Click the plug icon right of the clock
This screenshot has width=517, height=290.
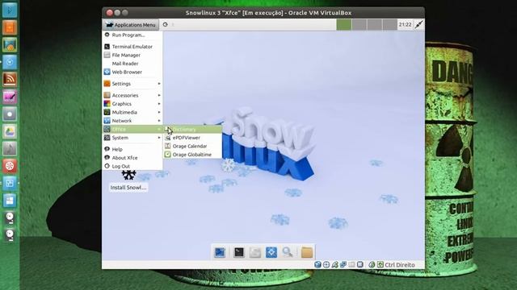418,25
